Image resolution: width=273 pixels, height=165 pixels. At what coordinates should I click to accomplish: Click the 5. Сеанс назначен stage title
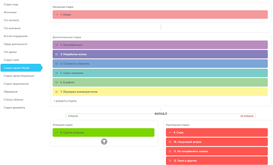pos(72,73)
